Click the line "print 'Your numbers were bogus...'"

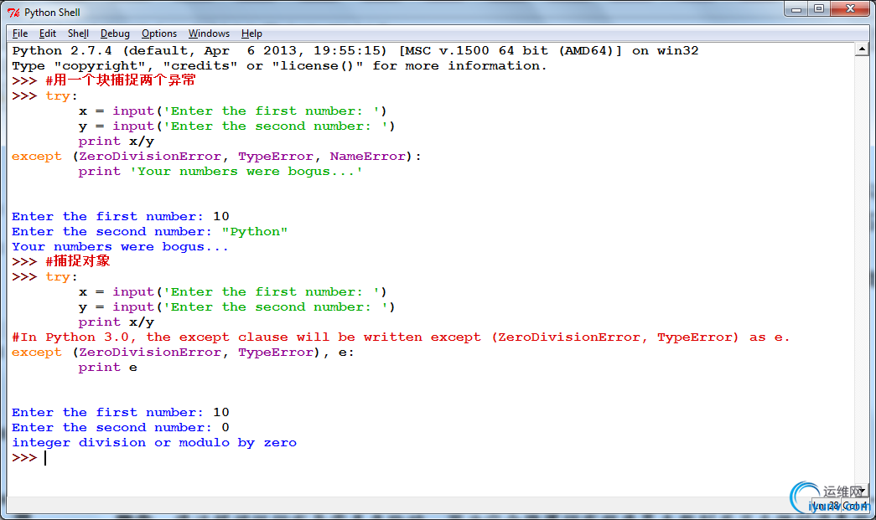pos(220,172)
